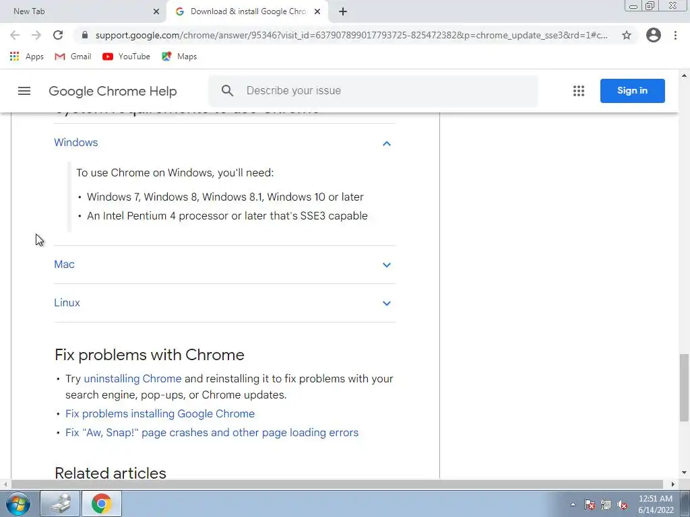Screen dimensions: 690x517
Task: Bookmark this page with the star icon
Action: click(627, 35)
